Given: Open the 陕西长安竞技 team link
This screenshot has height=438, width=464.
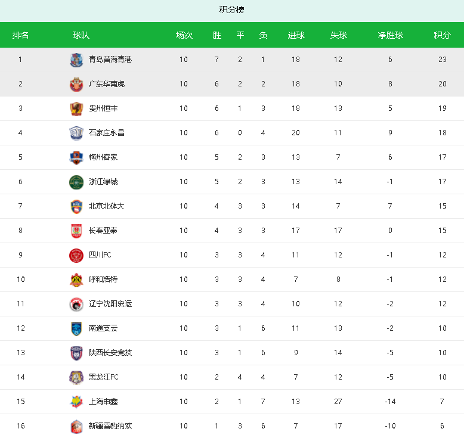Looking at the screenshot, I should [x=110, y=353].
